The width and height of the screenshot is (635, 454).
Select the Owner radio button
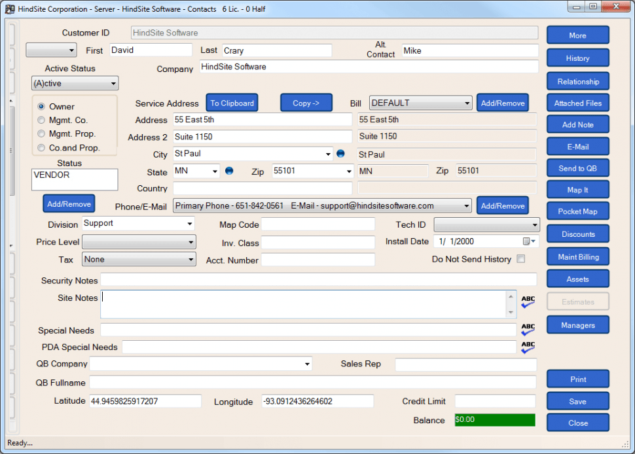[41, 107]
